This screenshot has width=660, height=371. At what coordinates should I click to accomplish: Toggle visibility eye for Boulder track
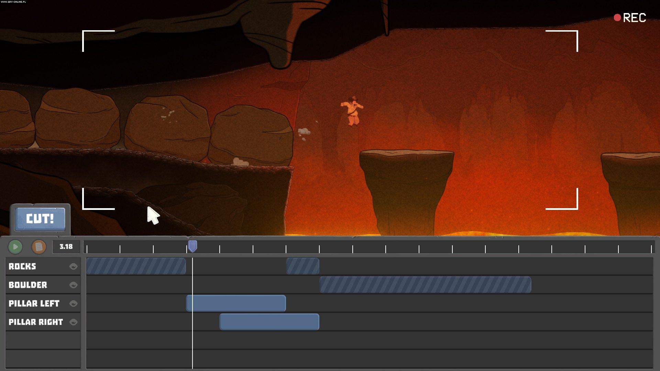click(x=73, y=285)
